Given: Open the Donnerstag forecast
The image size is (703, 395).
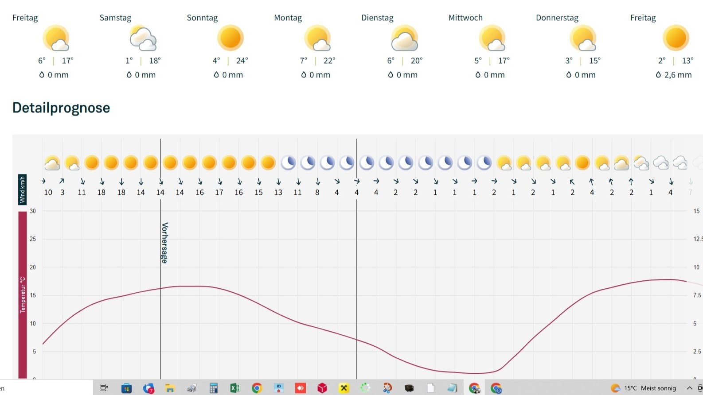Looking at the screenshot, I should (557, 18).
